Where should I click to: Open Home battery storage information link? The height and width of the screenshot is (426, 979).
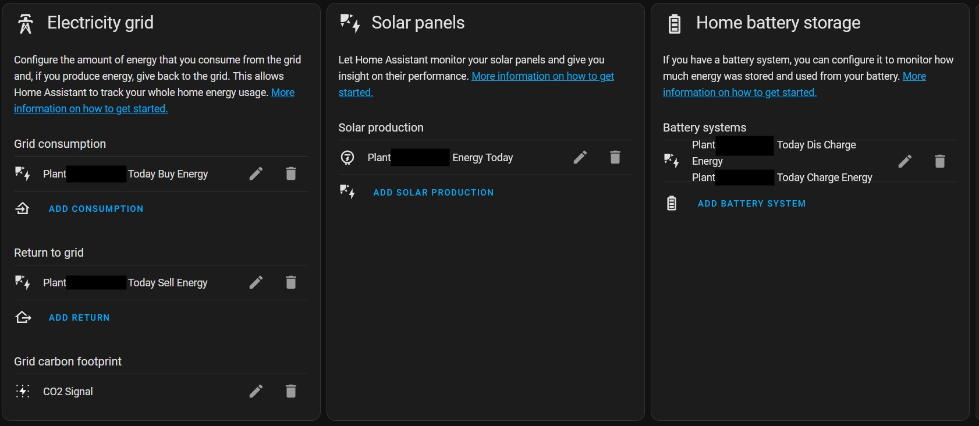point(740,93)
